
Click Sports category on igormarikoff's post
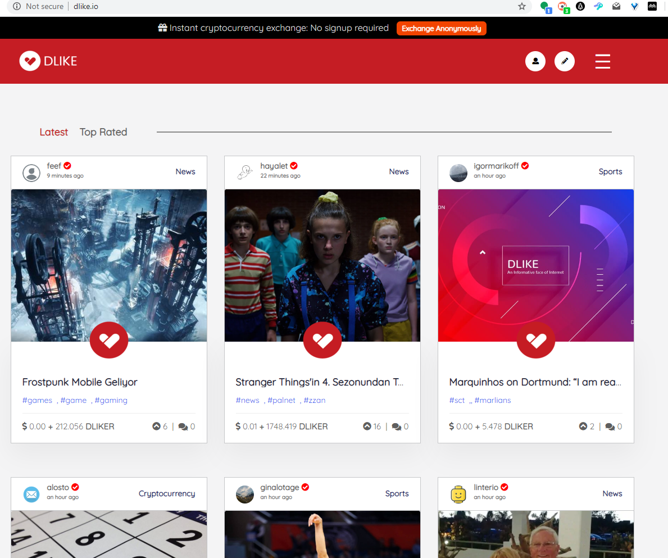pos(611,171)
